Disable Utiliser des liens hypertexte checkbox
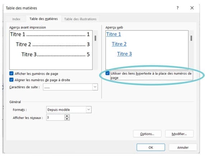Viewport: 205px width, 156px height. tap(107, 73)
